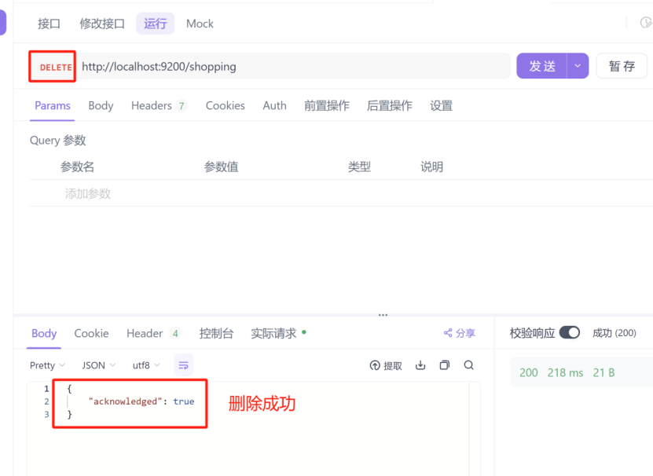The image size is (653, 476).
Task: Switch to the 修改接口 tab
Action: point(102,24)
